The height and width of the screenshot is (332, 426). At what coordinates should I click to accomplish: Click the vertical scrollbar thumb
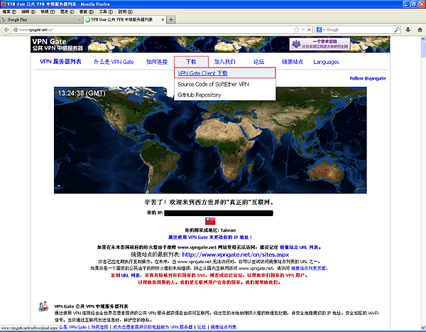[423, 49]
